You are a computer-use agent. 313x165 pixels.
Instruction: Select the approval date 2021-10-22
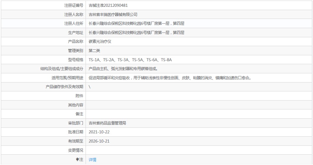pyautogui.click(x=99, y=132)
